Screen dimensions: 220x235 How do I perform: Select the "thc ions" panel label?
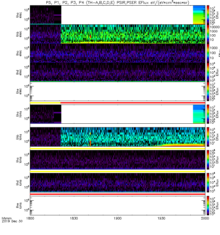coord(19,160)
